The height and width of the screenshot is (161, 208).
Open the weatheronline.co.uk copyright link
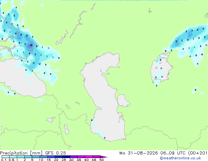(180, 158)
